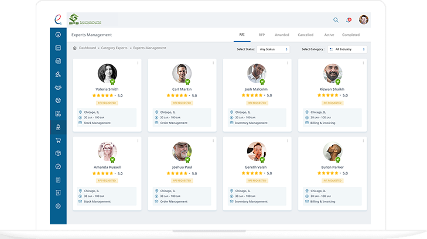Open options menu on Gereth Valsh card

[288, 141]
